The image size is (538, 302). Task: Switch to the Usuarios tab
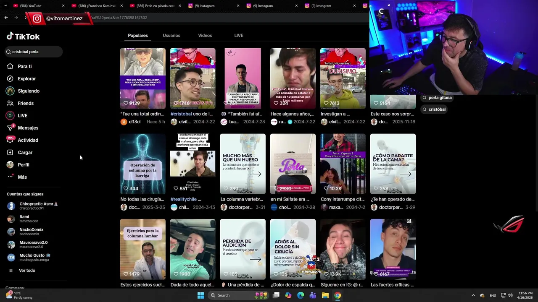pos(171,36)
